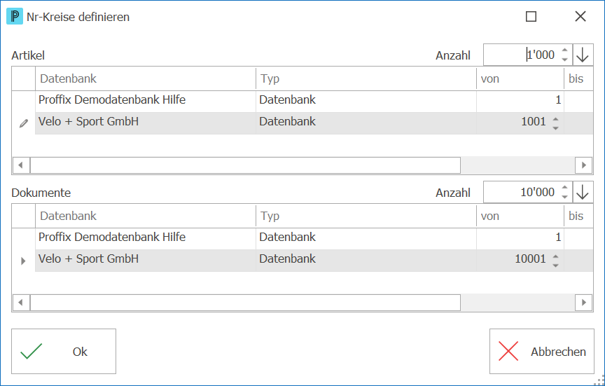Image resolution: width=605 pixels, height=386 pixels.
Task: Click pencil edit indicator in Artikel table
Action: [x=24, y=123]
